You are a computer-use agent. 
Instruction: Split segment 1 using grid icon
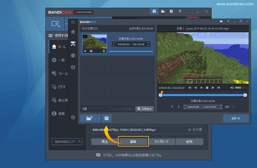pyautogui.click(x=91, y=51)
